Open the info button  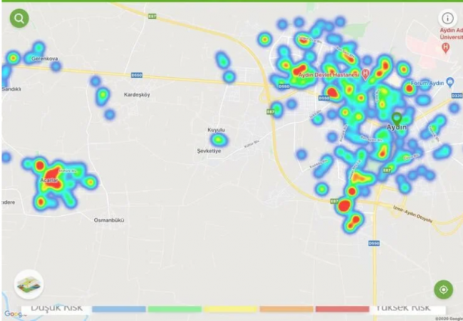pyautogui.click(x=448, y=18)
